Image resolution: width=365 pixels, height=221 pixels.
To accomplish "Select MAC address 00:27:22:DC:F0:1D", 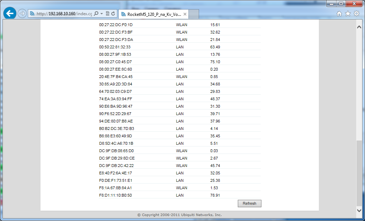I will tap(116, 25).
